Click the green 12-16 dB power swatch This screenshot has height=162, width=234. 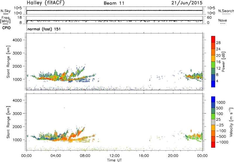tap(213, 65)
